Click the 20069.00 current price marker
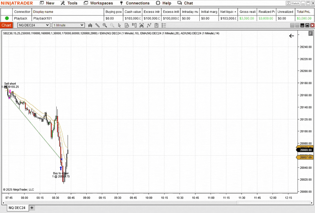Image resolution: width=315 pixels, height=213 pixels. [x=305, y=150]
